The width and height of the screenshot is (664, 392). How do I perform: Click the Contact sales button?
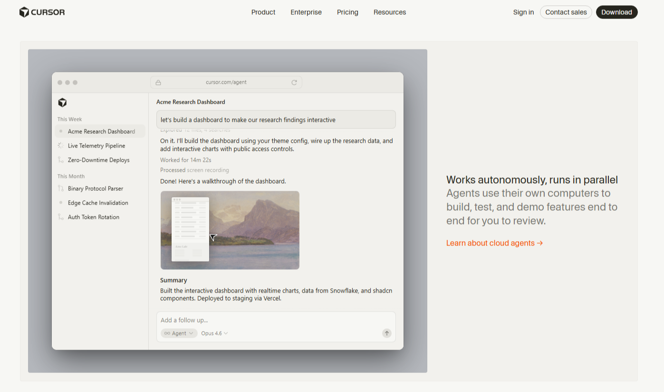click(566, 12)
